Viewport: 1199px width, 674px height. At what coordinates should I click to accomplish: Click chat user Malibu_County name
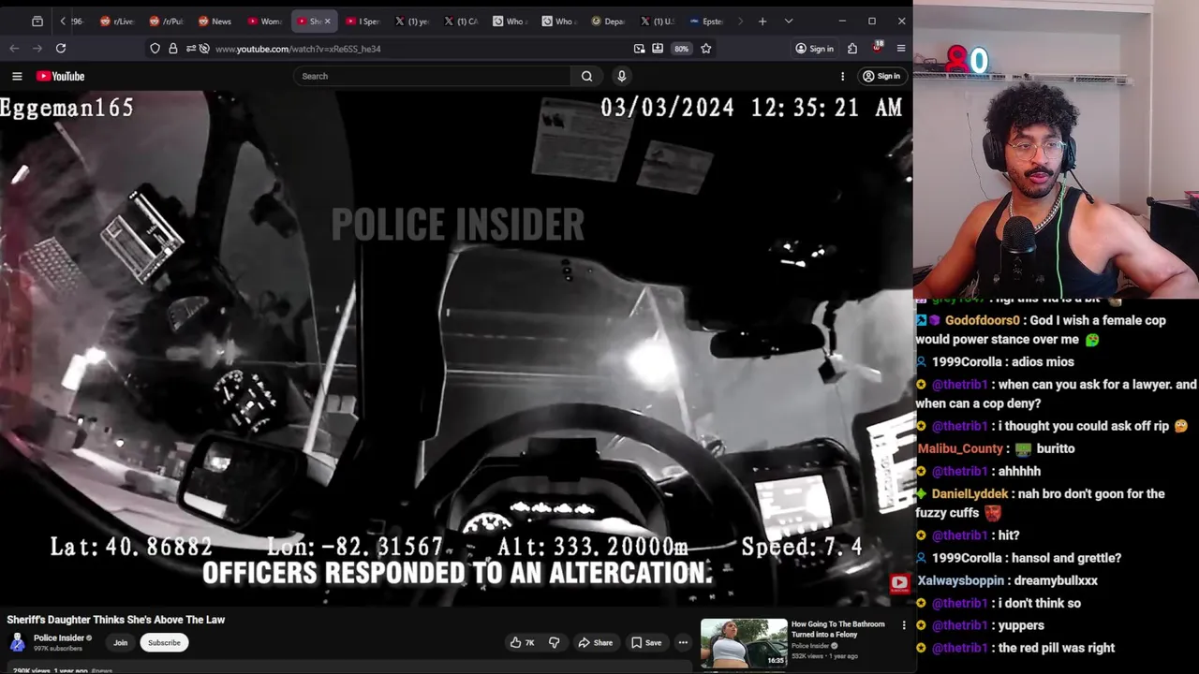click(960, 448)
